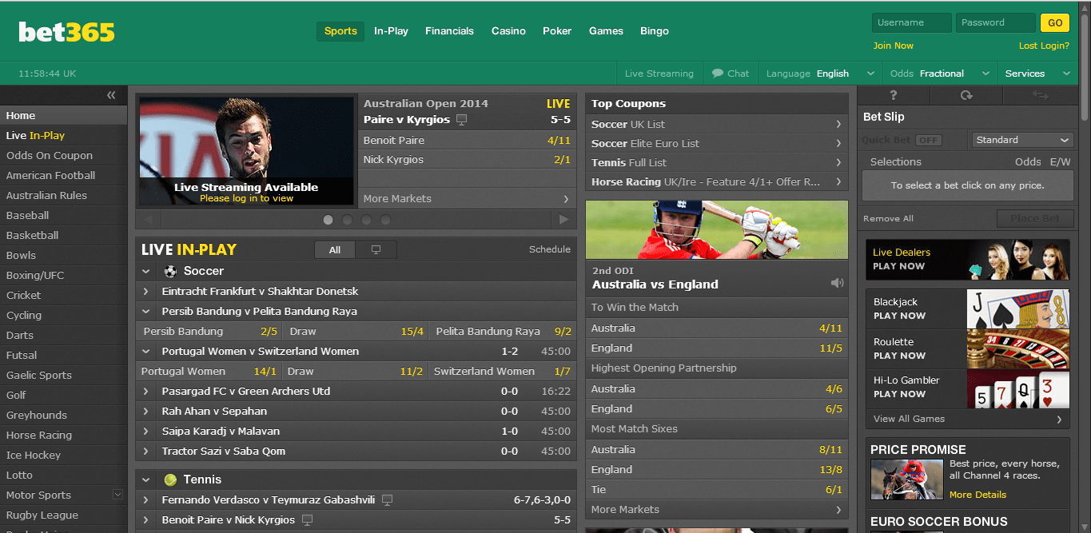Click the Password field
Screen dimensions: 1091x533
pos(996,23)
